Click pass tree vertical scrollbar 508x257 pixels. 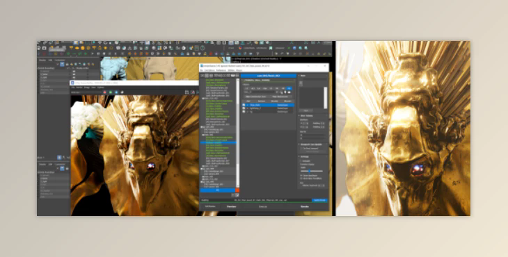[x=238, y=133]
